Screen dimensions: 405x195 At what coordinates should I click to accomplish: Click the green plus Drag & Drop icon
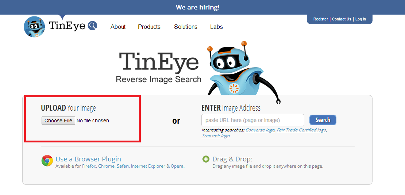point(206,159)
